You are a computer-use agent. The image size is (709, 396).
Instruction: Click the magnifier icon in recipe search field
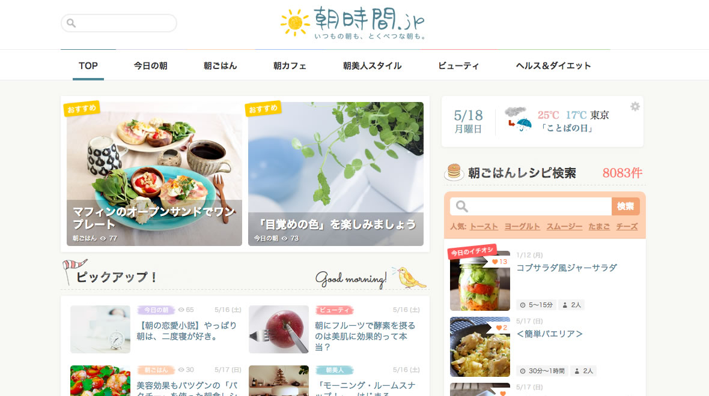point(461,206)
